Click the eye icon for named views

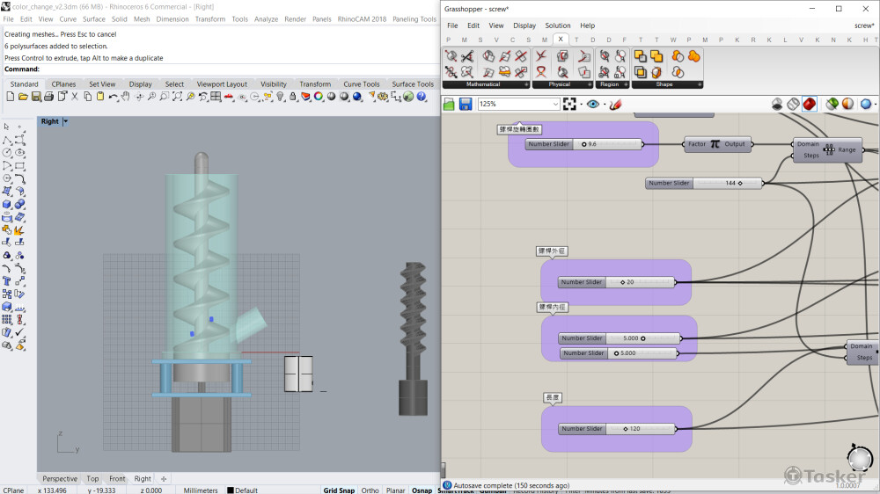pyautogui.click(x=593, y=104)
